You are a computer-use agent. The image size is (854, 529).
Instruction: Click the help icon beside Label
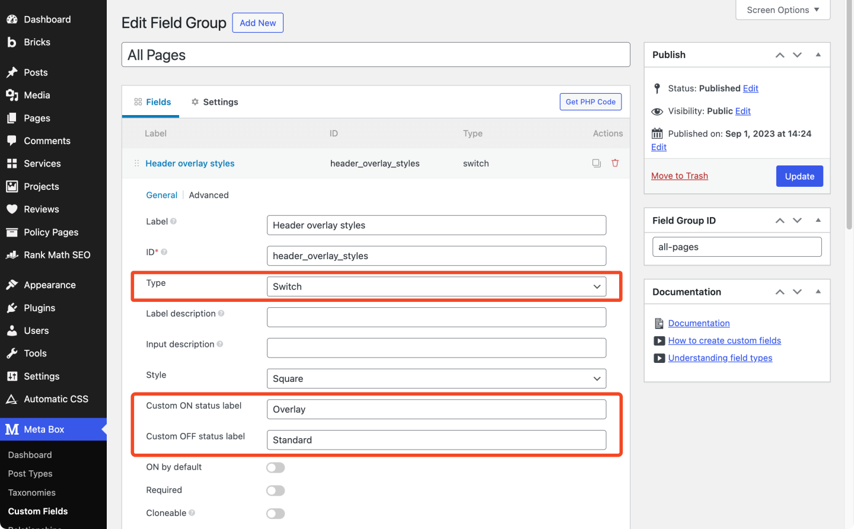coord(174,221)
